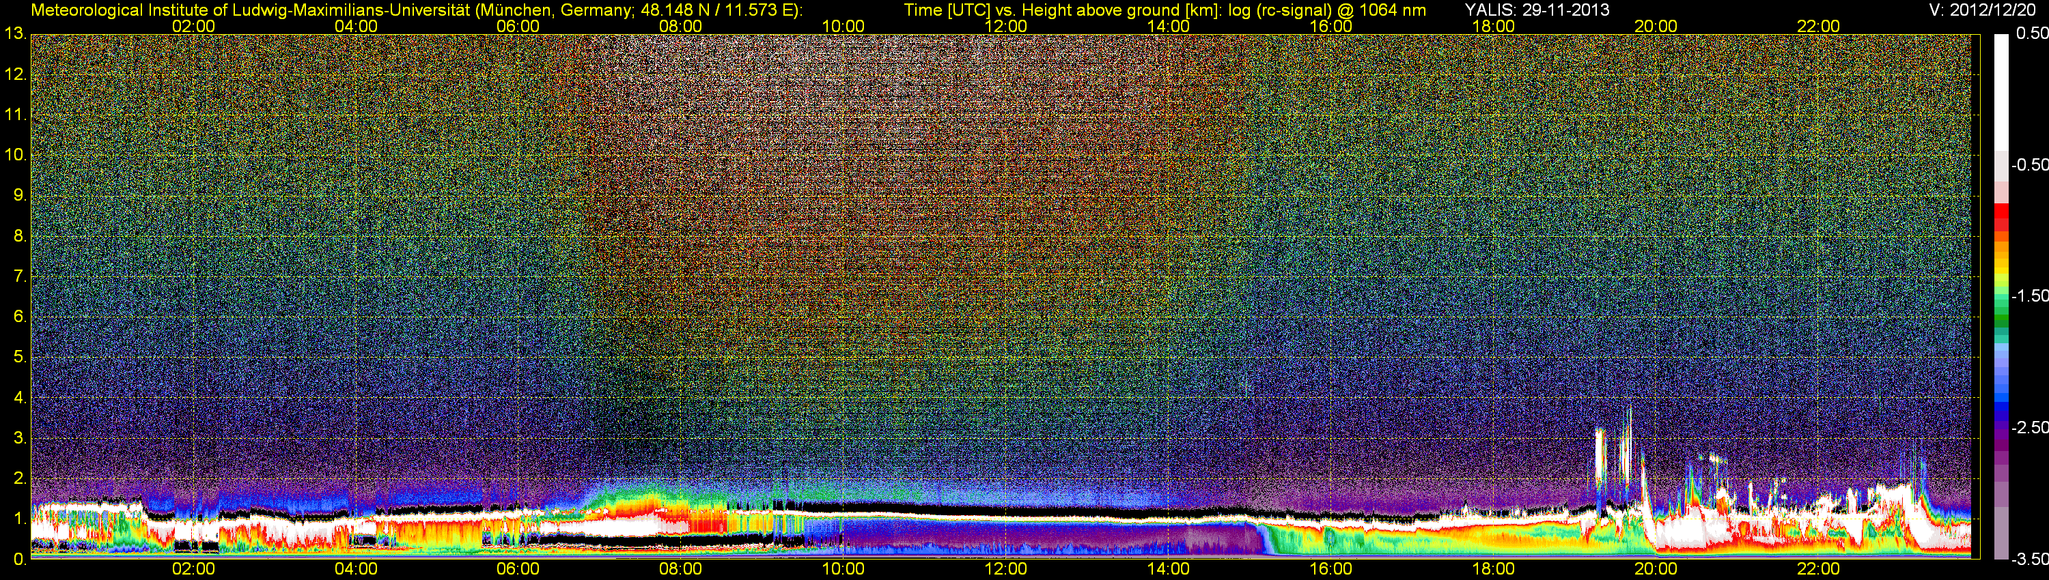This screenshot has width=2049, height=580.
Task: Click the 'YALIS: 29-11-2013' label
Action: (x=1537, y=10)
